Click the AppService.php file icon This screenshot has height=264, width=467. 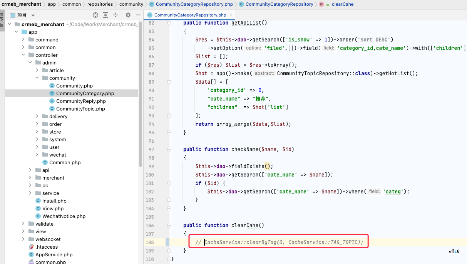(31, 254)
